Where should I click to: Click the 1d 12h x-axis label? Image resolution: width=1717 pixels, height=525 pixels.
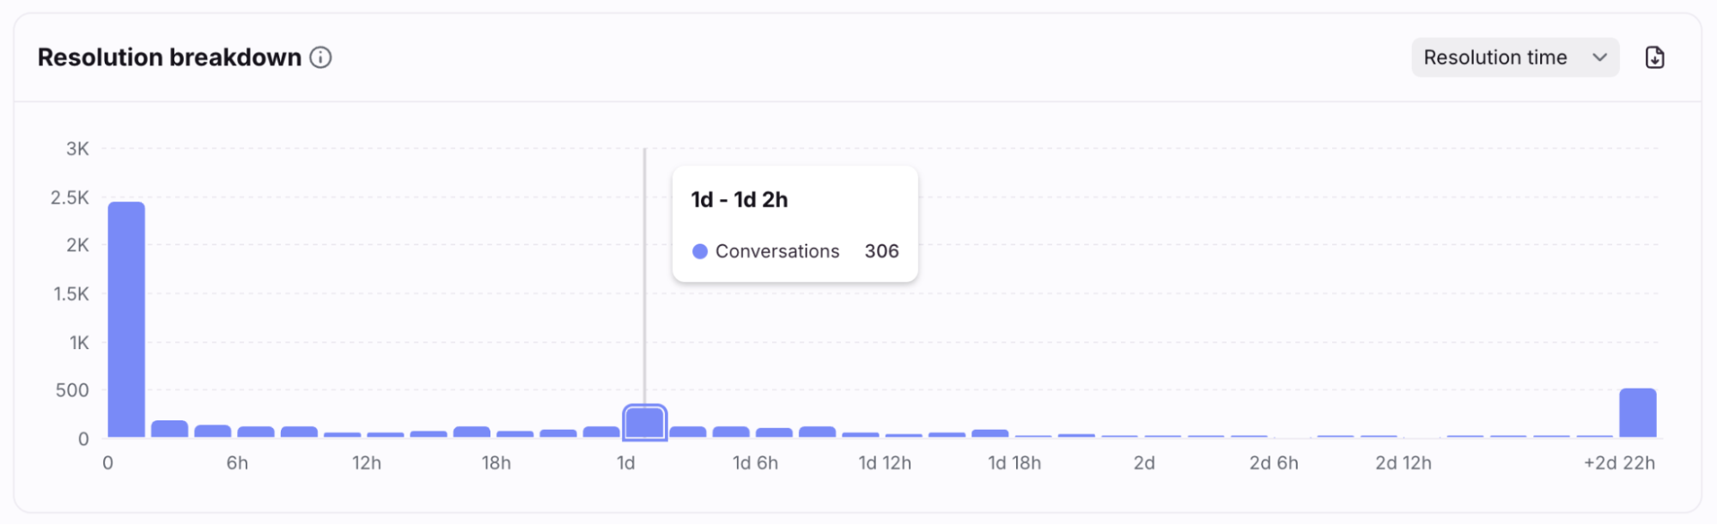(x=885, y=463)
